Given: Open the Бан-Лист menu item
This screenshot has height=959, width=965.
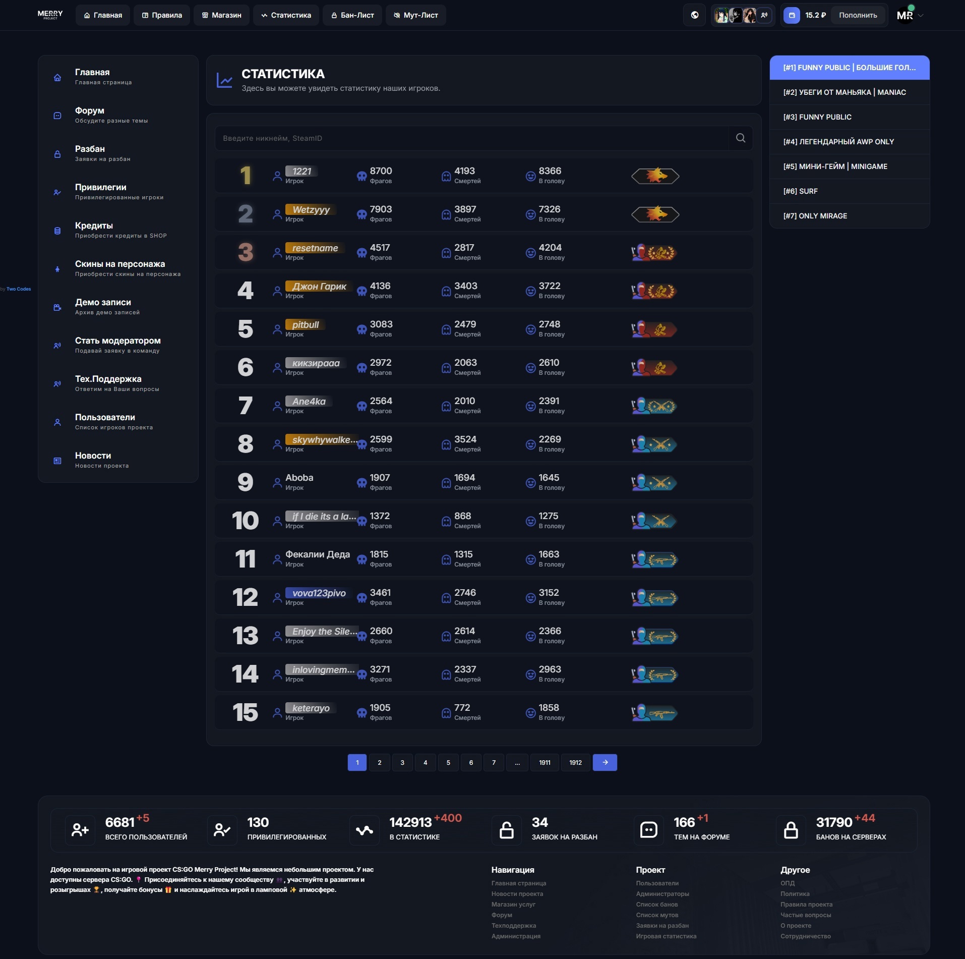Looking at the screenshot, I should coord(352,15).
